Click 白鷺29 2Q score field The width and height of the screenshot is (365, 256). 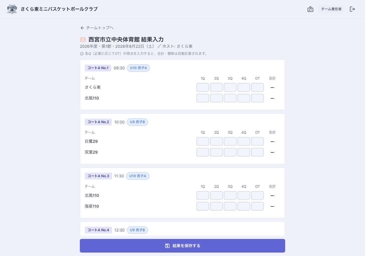coord(216,141)
